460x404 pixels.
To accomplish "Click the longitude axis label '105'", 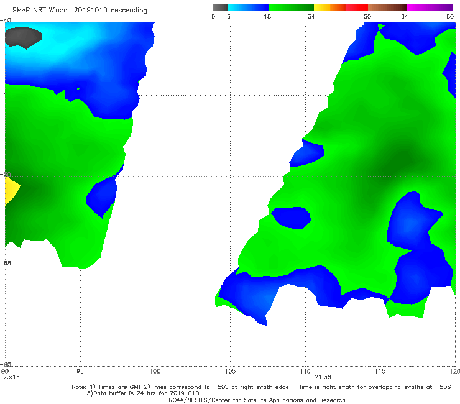I will pos(230,372).
